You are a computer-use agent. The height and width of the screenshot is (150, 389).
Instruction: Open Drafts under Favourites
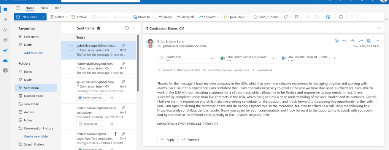tap(35, 45)
